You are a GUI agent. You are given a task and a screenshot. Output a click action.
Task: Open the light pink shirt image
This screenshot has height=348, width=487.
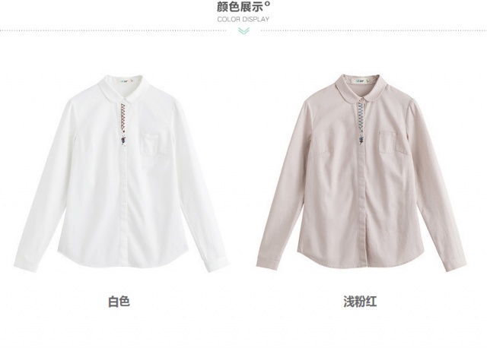click(361, 172)
